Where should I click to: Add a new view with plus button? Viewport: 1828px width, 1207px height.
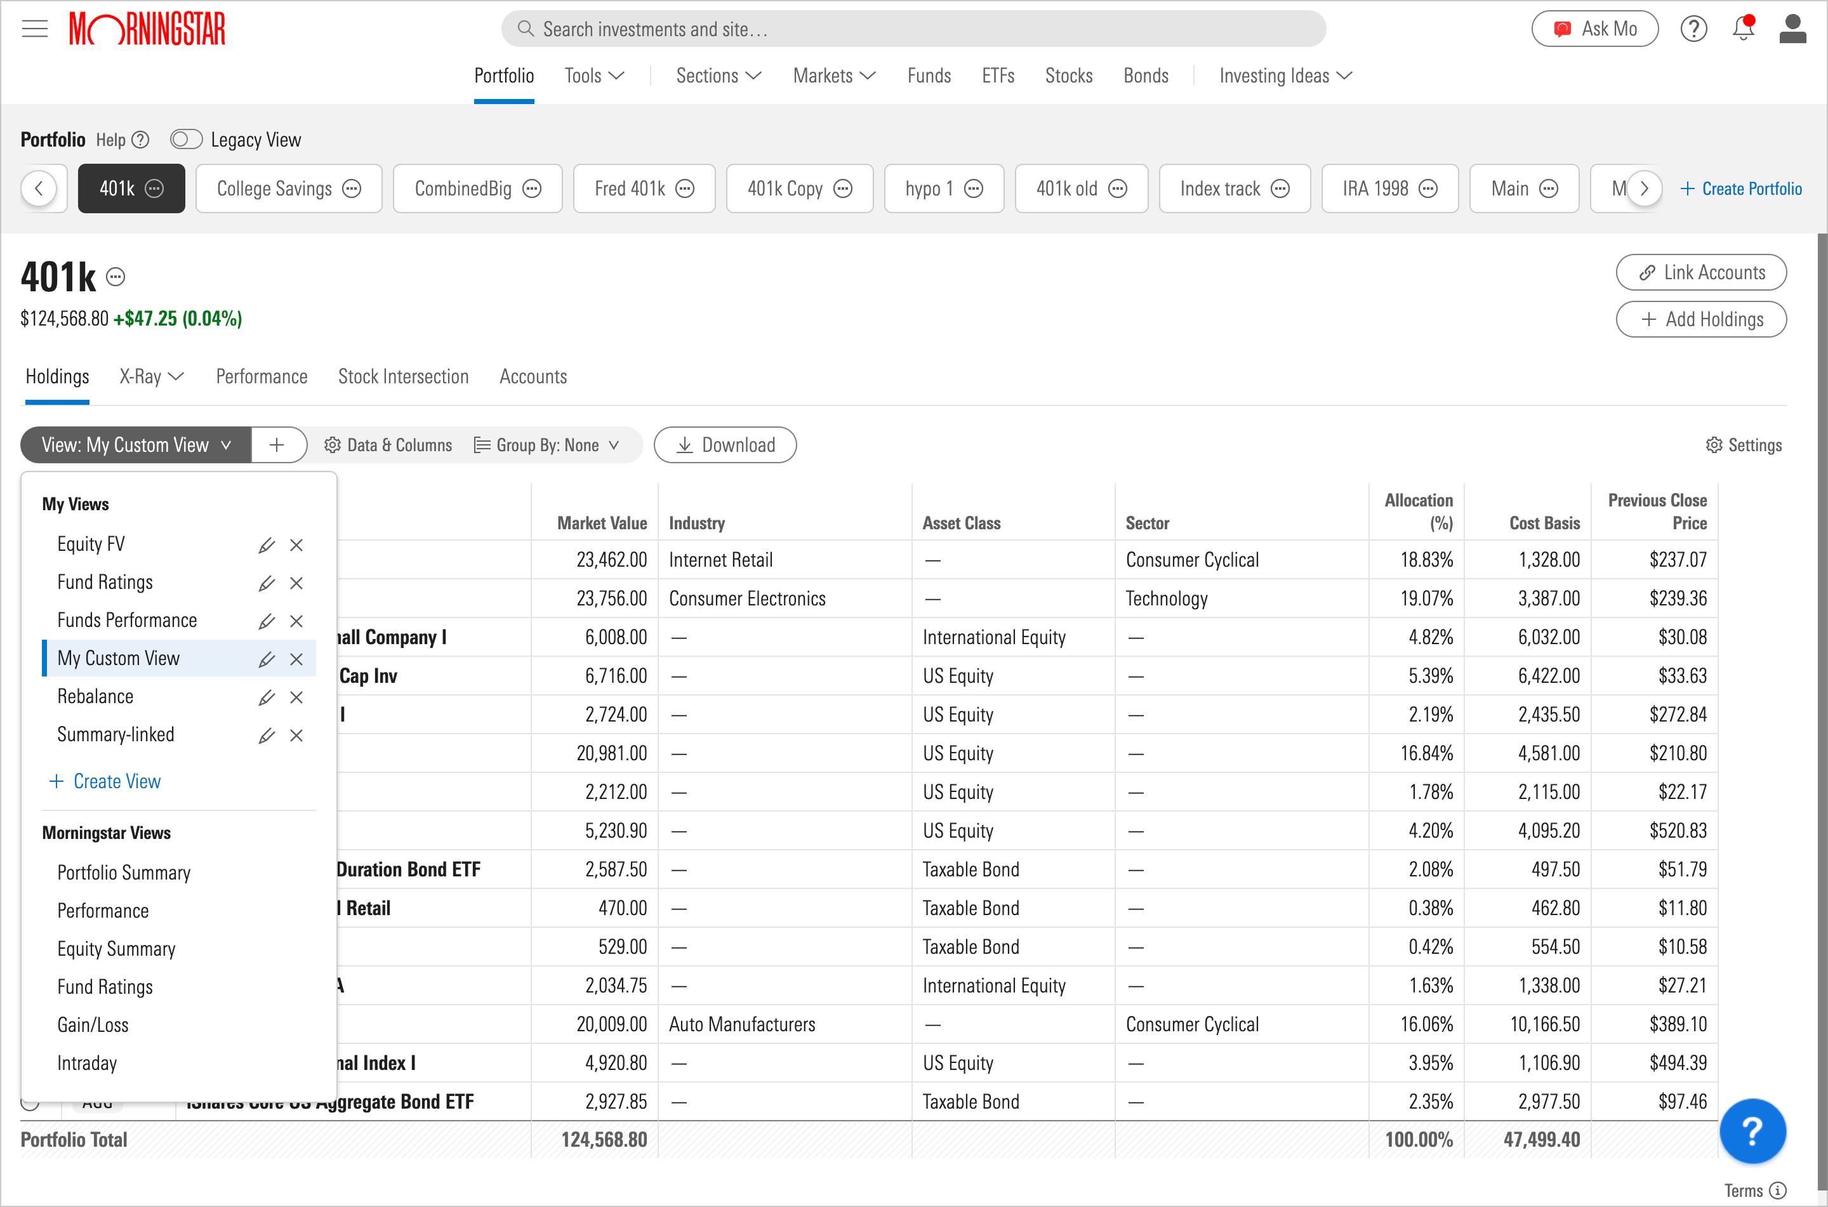(x=278, y=445)
